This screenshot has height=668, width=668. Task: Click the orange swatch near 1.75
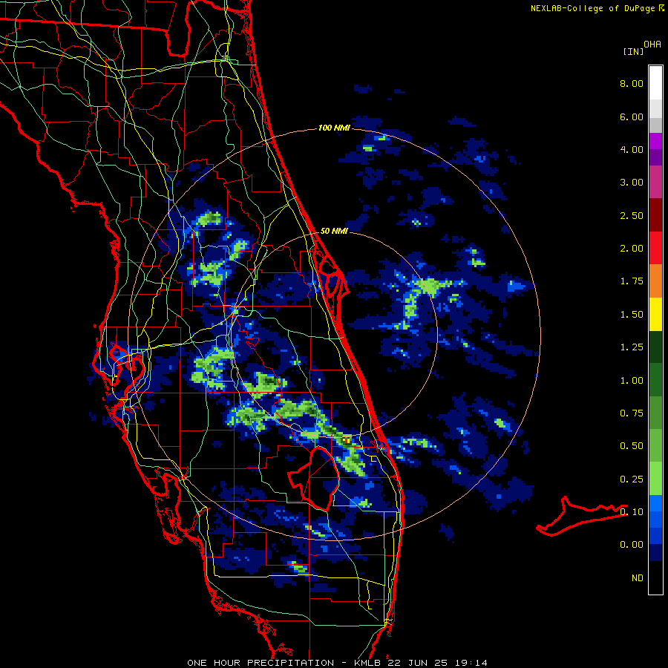click(655, 281)
